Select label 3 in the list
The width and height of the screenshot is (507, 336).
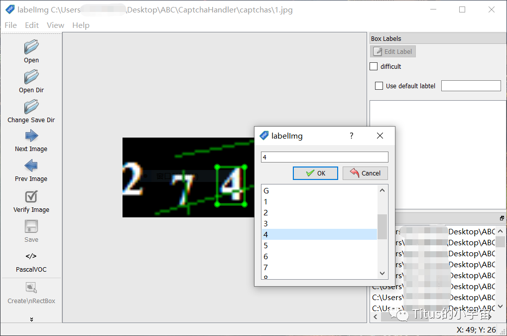(x=319, y=224)
